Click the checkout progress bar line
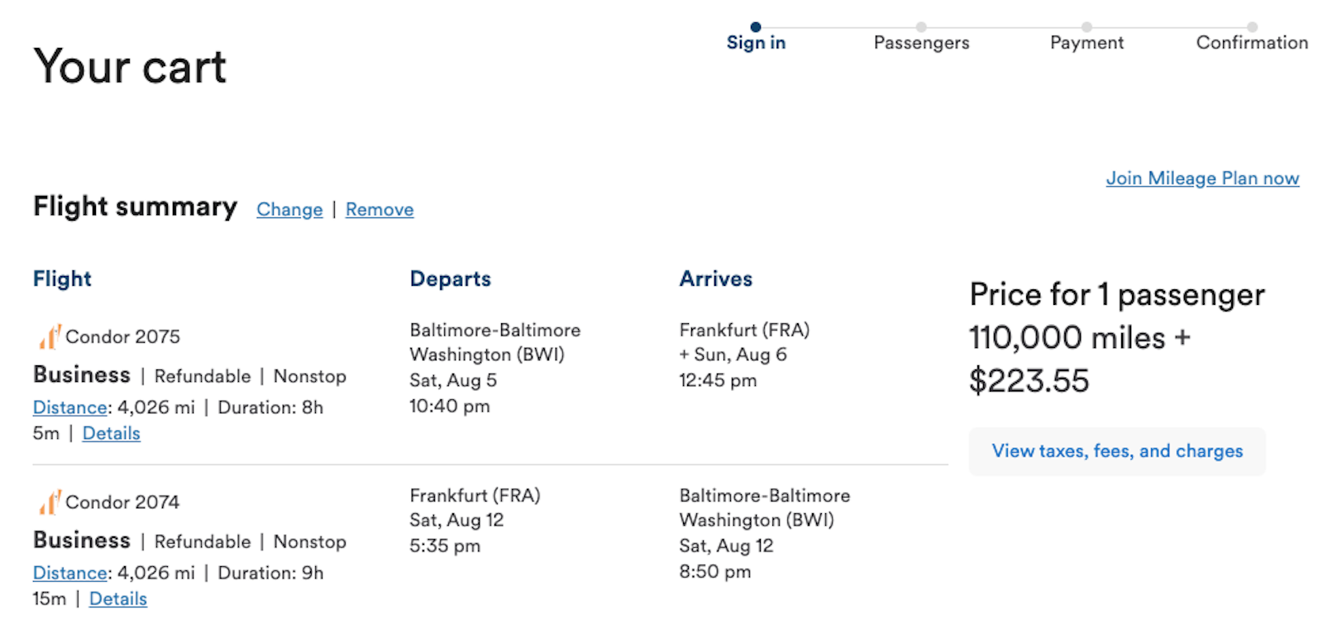This screenshot has width=1323, height=643. (x=1004, y=26)
